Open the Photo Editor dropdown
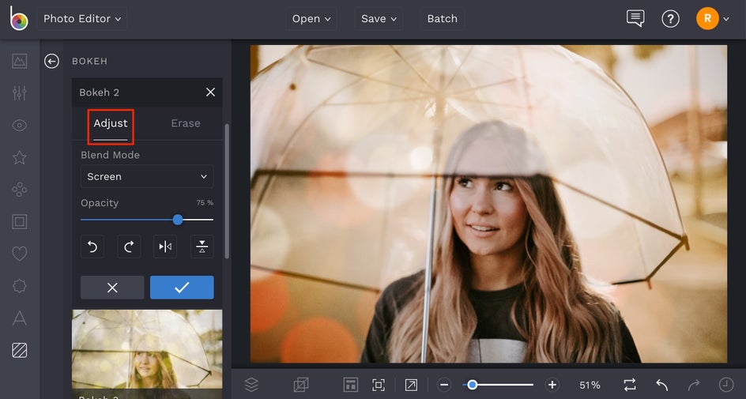 tap(82, 19)
